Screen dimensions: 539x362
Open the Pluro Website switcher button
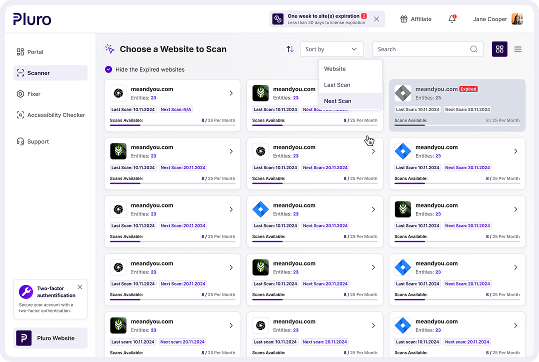point(50,338)
